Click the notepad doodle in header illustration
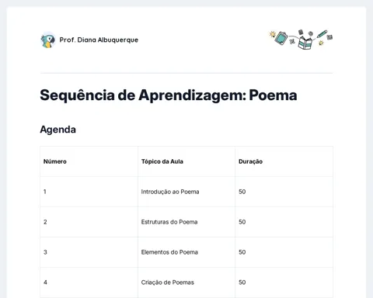The image size is (373, 298). coord(281,38)
